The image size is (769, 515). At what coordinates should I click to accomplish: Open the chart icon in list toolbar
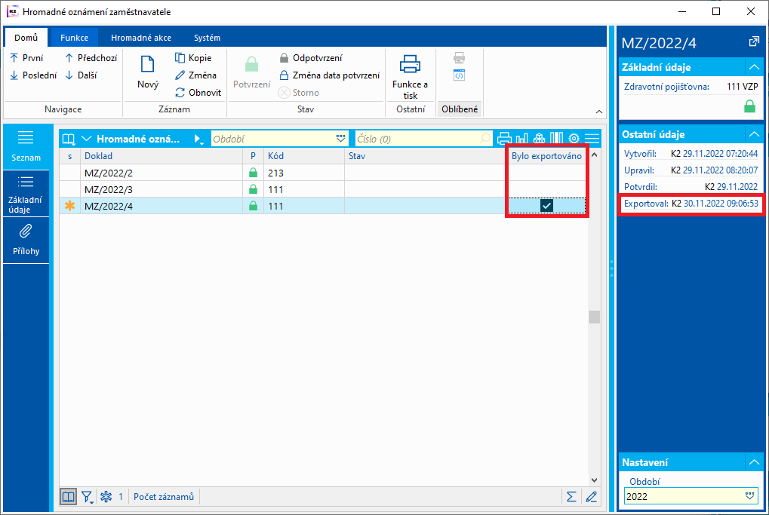click(521, 139)
